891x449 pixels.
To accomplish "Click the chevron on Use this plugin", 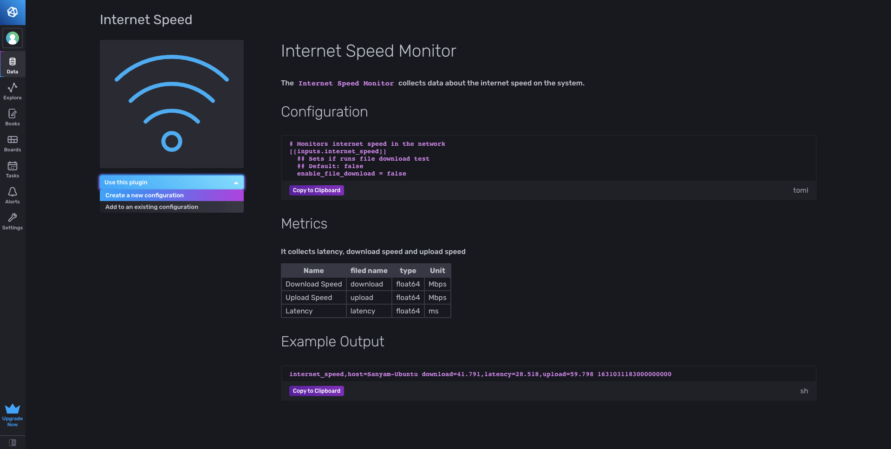I will point(236,182).
